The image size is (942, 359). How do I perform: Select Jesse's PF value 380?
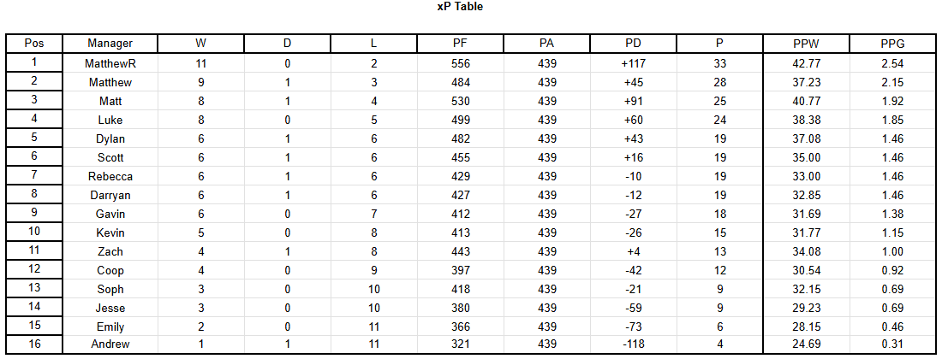pyautogui.click(x=460, y=308)
